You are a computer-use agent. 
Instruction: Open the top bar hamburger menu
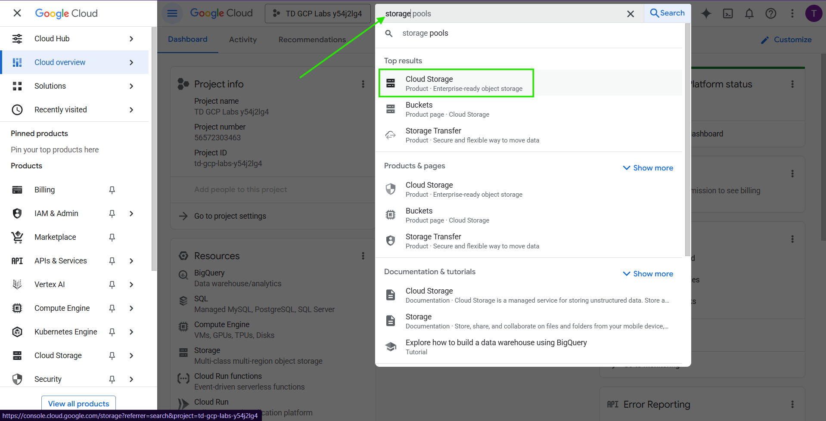[x=172, y=14]
